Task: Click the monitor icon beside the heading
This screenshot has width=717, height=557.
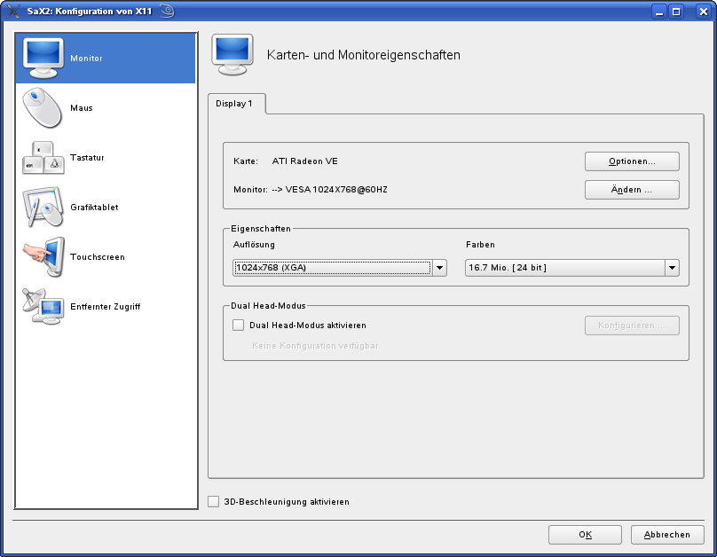Action: (232, 55)
